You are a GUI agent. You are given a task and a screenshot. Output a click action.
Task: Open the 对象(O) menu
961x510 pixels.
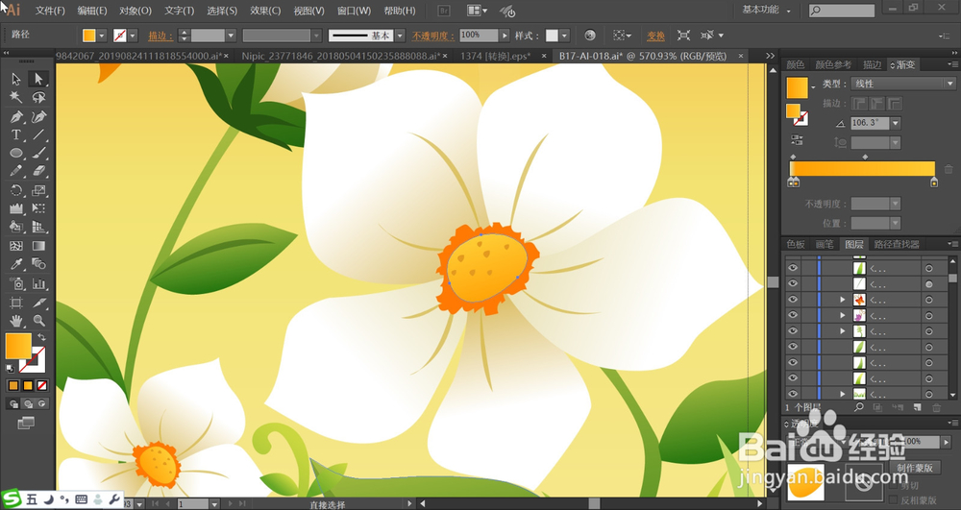136,11
